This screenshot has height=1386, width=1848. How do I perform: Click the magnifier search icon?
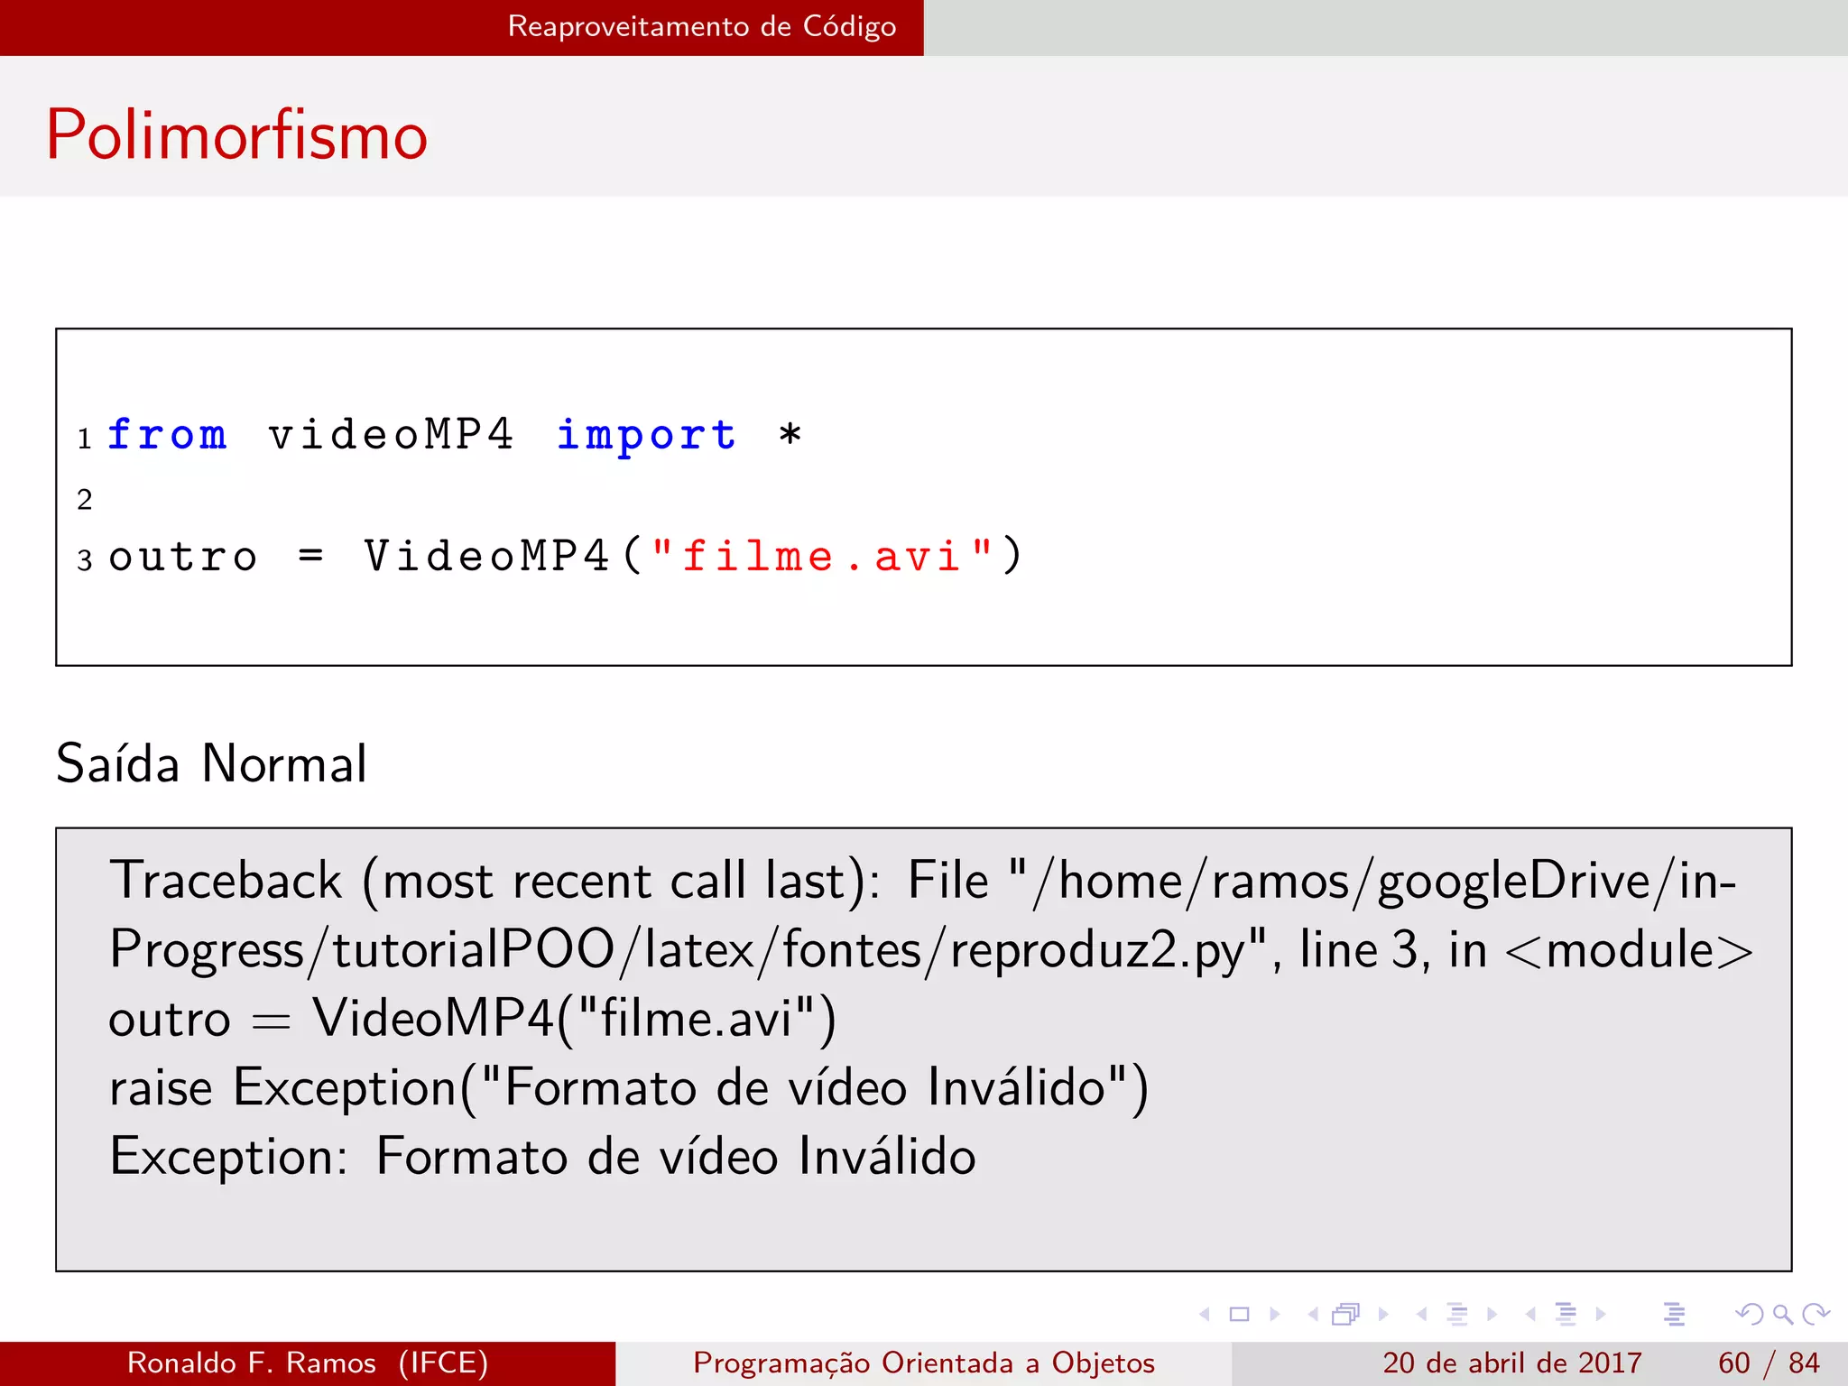point(1782,1315)
